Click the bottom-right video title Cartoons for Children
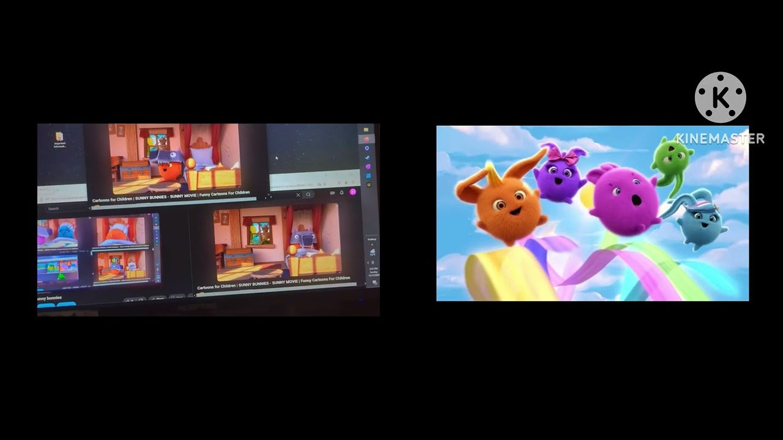The width and height of the screenshot is (783, 440). click(273, 283)
